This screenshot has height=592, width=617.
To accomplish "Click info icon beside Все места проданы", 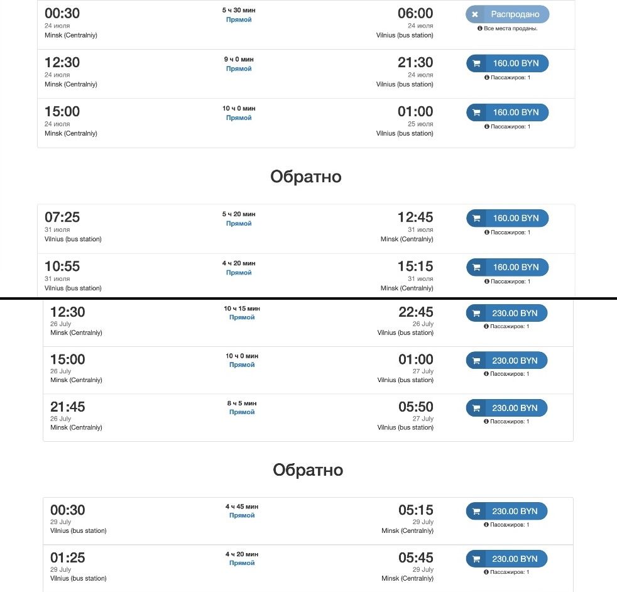I will point(479,28).
